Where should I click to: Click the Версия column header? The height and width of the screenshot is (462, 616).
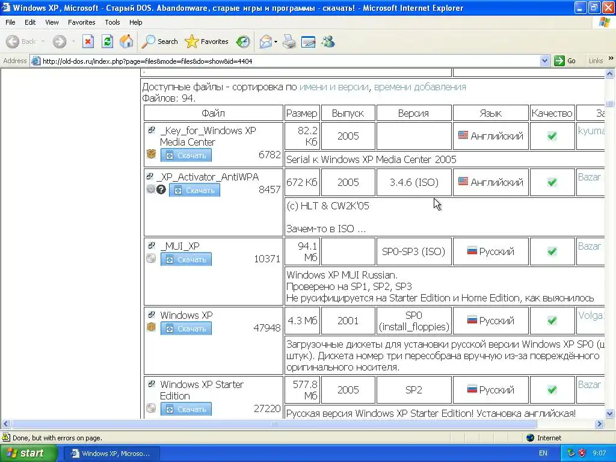[414, 113]
